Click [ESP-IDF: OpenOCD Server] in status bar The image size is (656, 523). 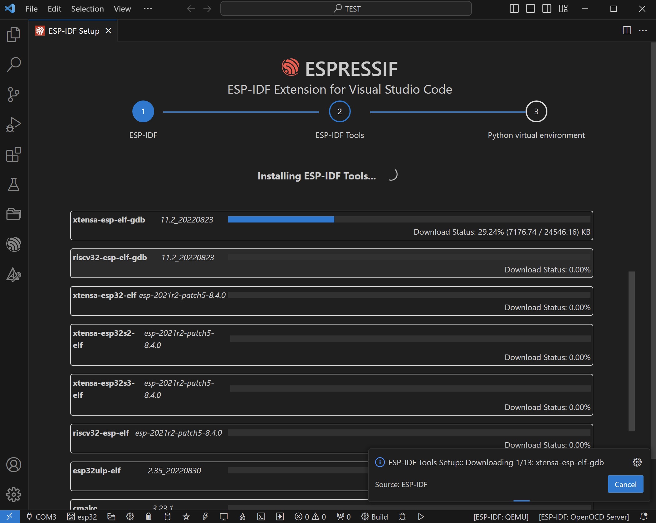(x=584, y=517)
